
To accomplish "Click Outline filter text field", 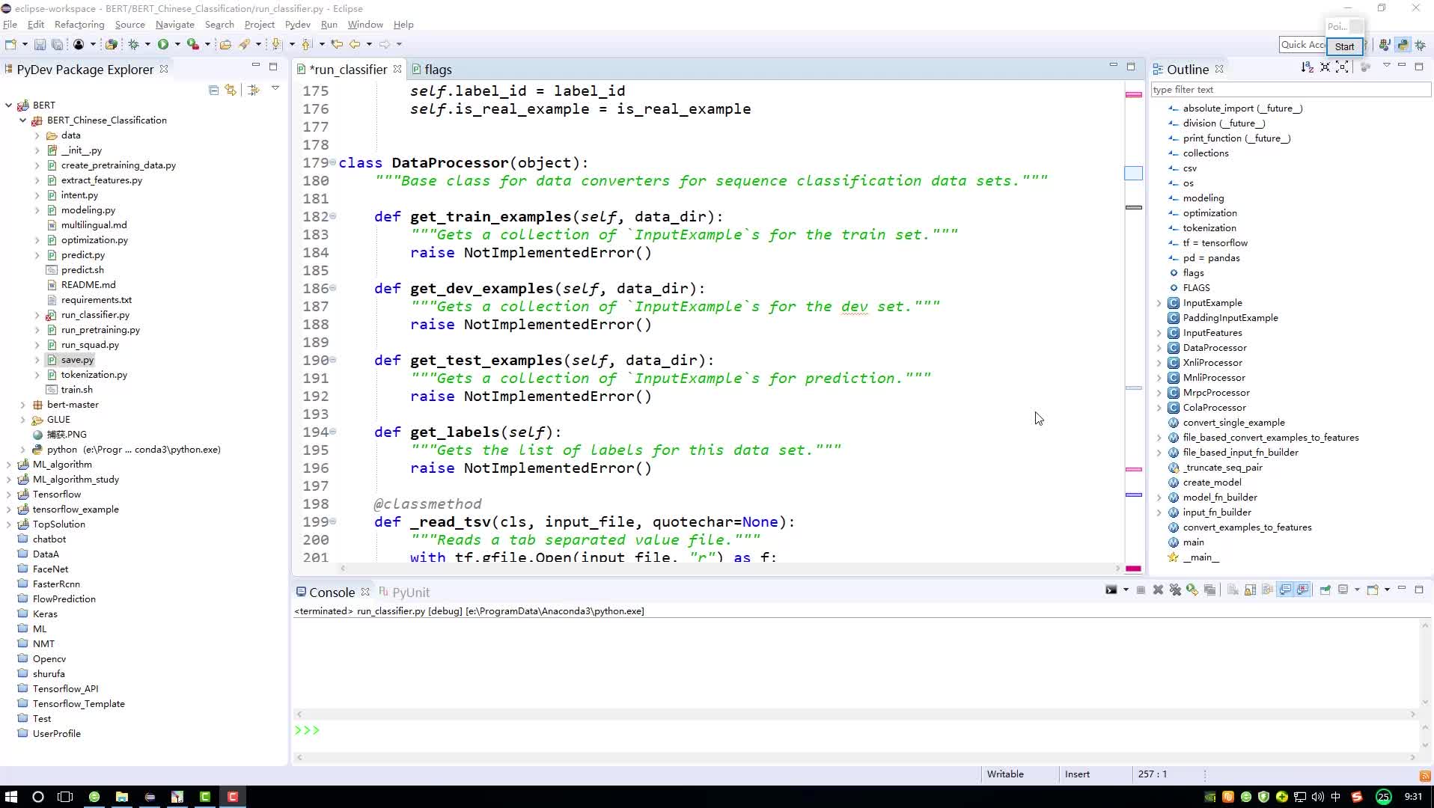I will point(1290,90).
